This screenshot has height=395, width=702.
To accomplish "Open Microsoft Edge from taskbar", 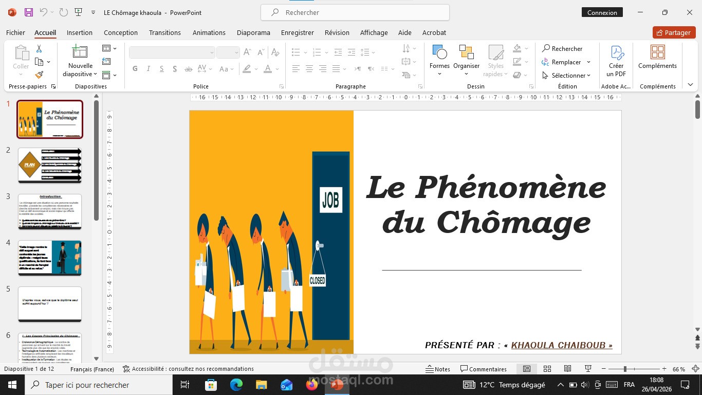I will coord(236,385).
